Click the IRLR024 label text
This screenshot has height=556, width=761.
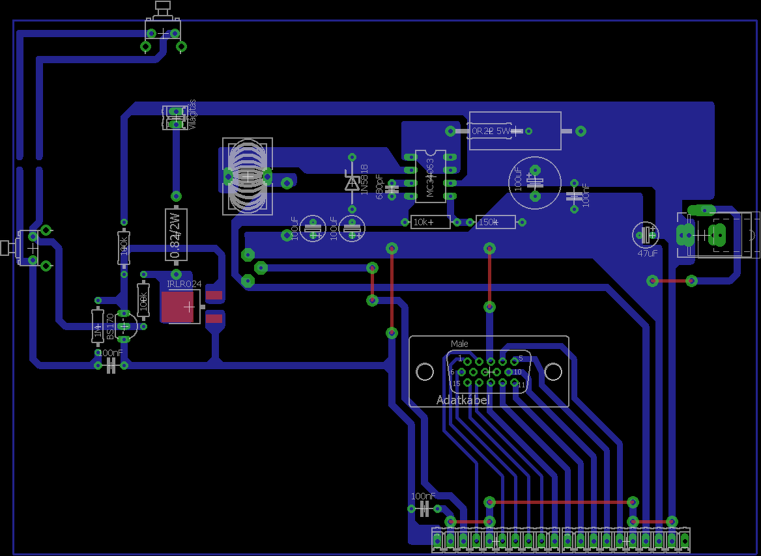click(184, 284)
